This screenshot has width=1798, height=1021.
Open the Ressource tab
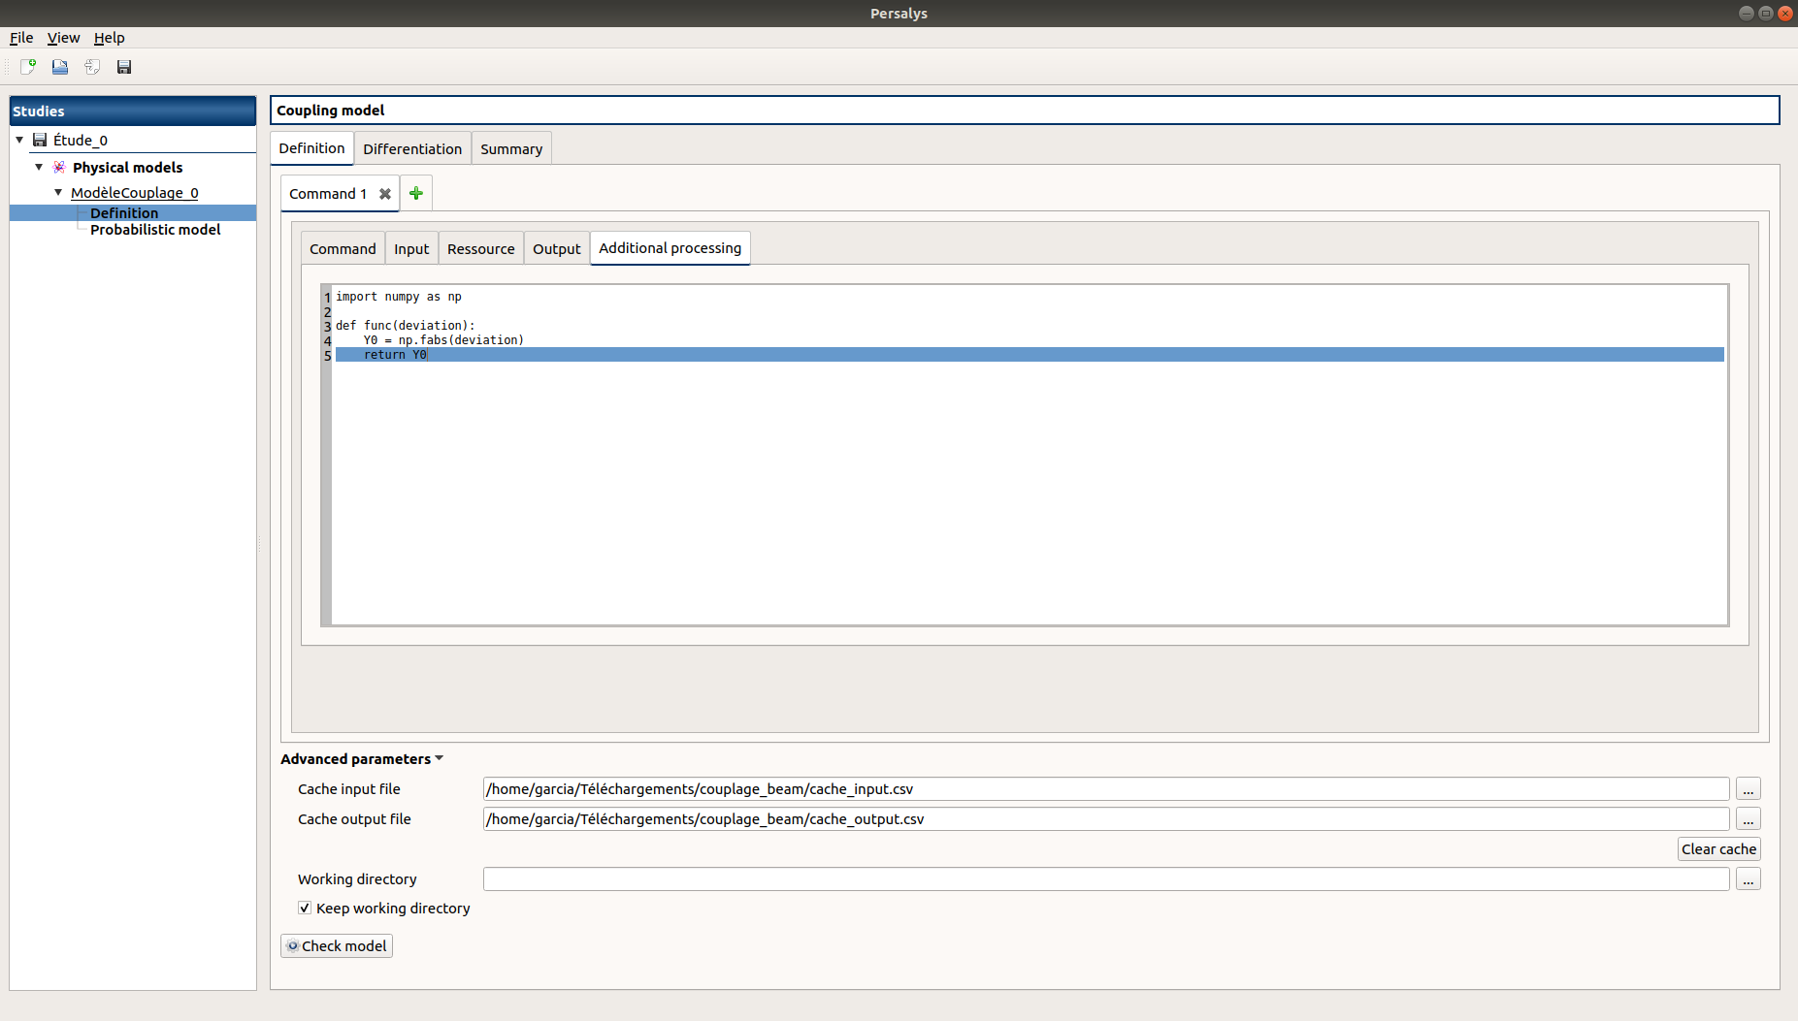click(x=480, y=249)
